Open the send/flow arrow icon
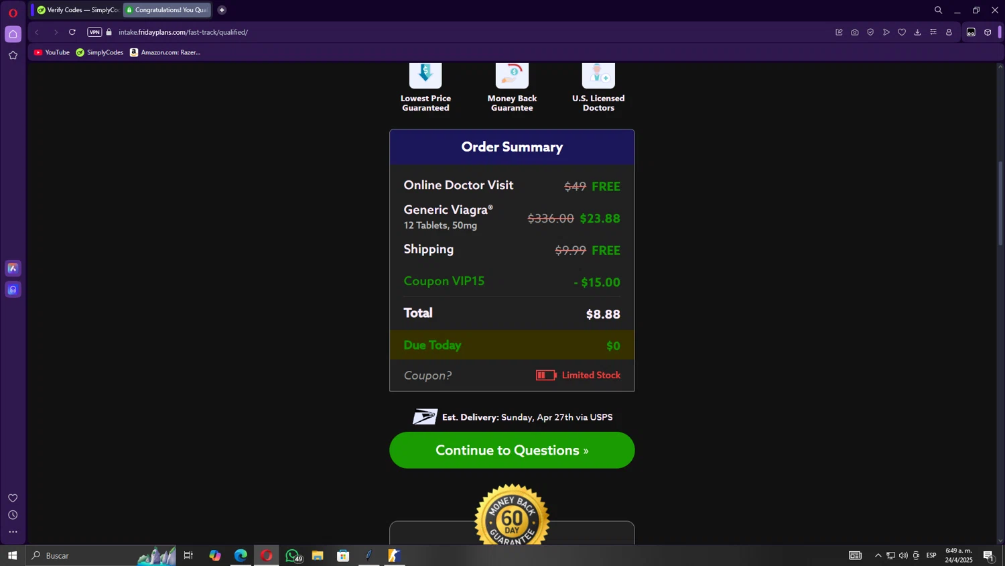 886,32
